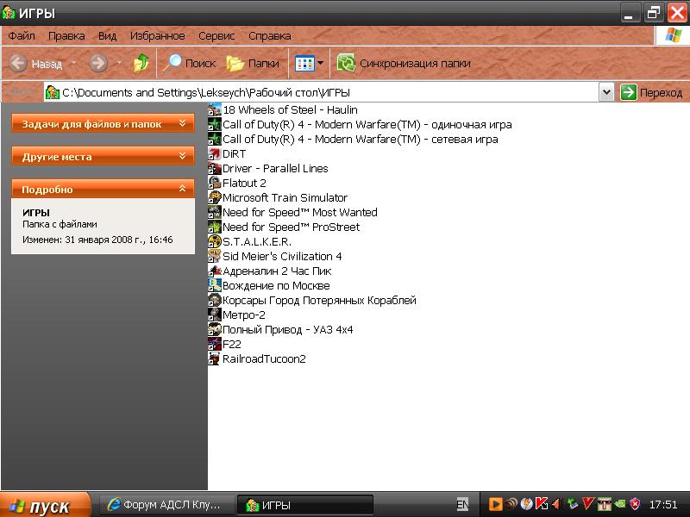The height and width of the screenshot is (517, 690).
Task: Open Поиск search in the toolbar
Action: 189,63
